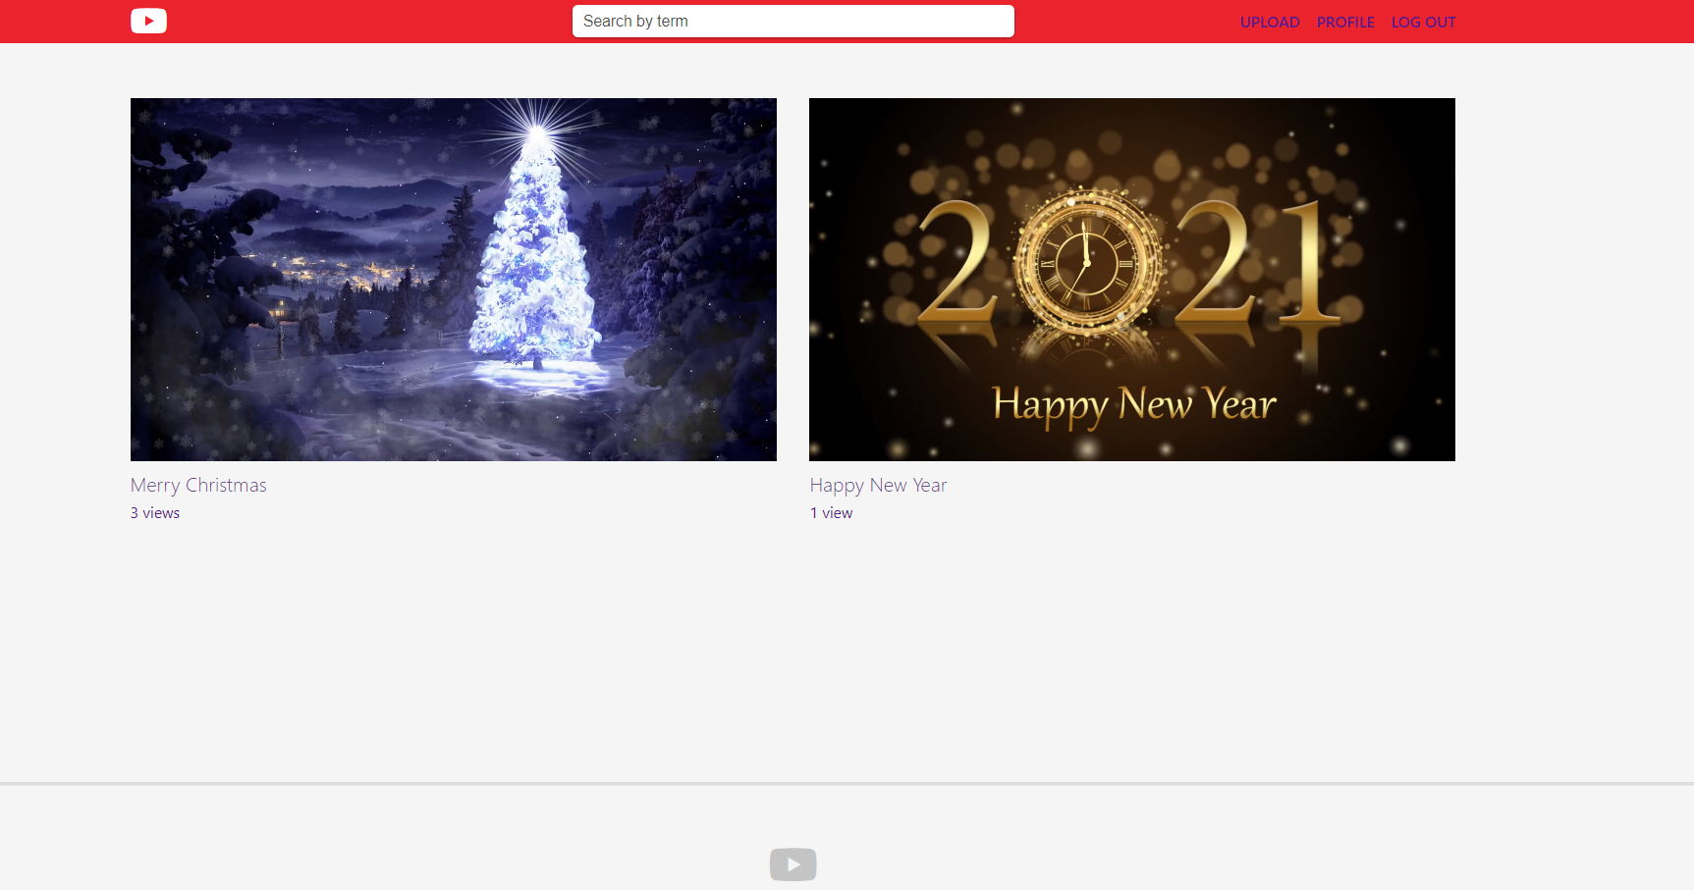Click '3 views' under Merry Christmas
This screenshot has width=1694, height=890.
tap(154, 512)
